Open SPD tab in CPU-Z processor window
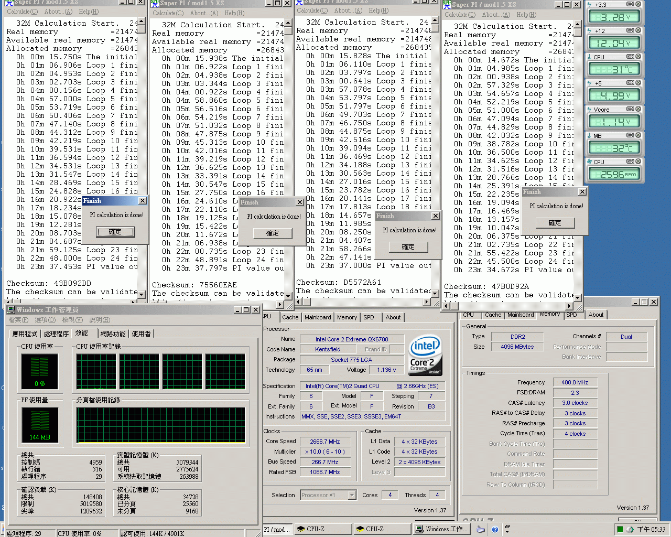This screenshot has height=537, width=671. coord(369,317)
